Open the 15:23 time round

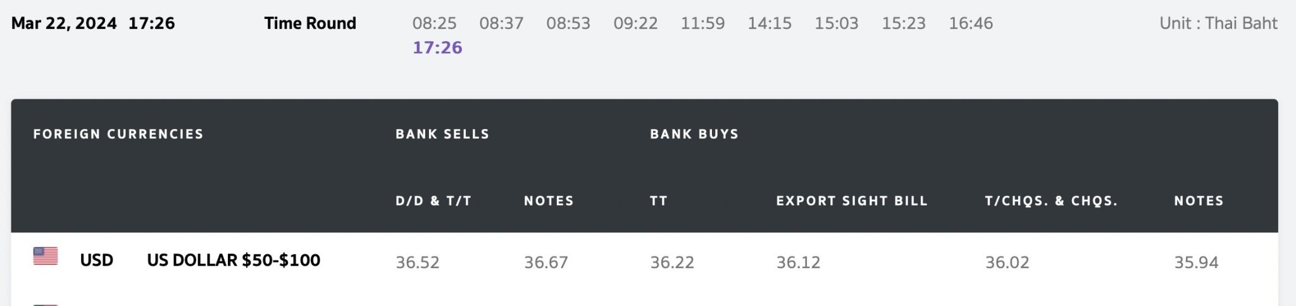pos(904,23)
